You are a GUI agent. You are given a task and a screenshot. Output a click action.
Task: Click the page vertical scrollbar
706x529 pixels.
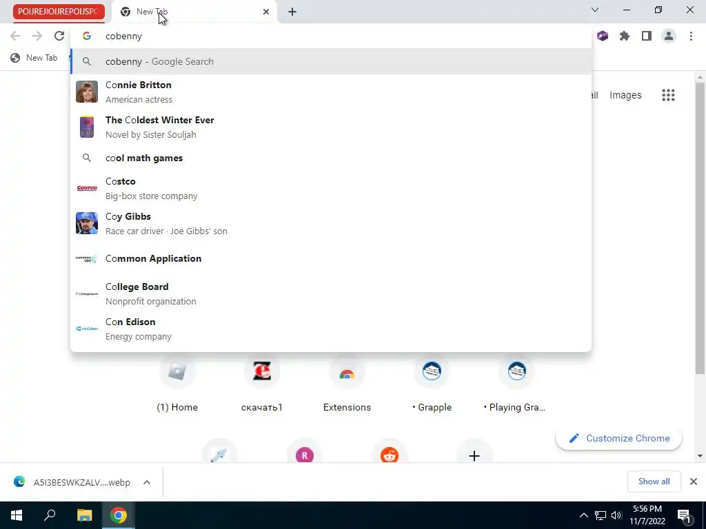[x=699, y=227]
